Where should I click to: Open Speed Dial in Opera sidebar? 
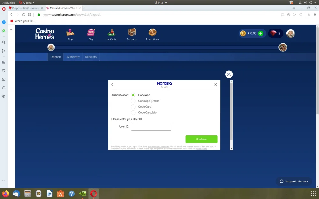pos(4,62)
